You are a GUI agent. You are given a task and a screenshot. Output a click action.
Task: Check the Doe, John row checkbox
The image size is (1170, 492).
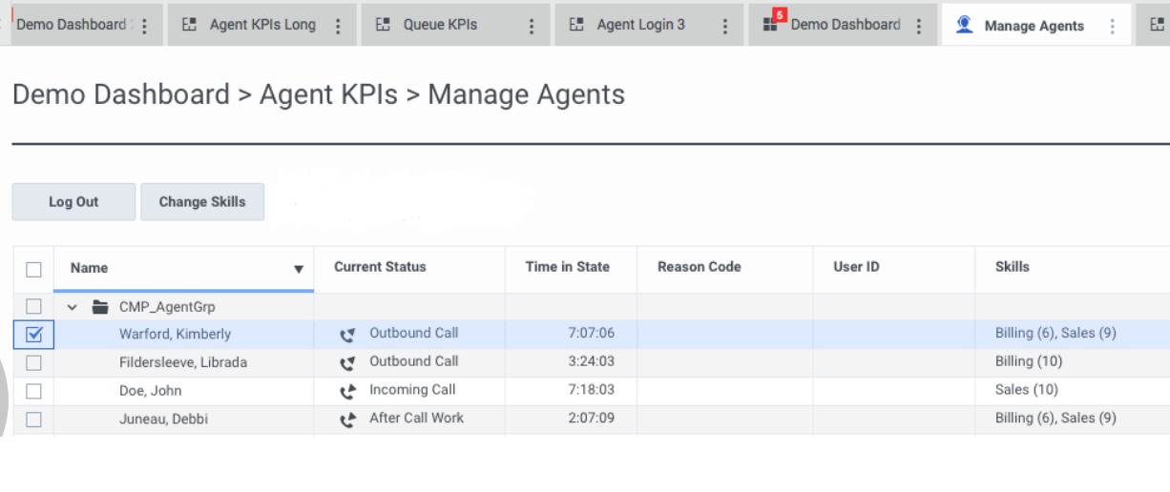(x=33, y=391)
